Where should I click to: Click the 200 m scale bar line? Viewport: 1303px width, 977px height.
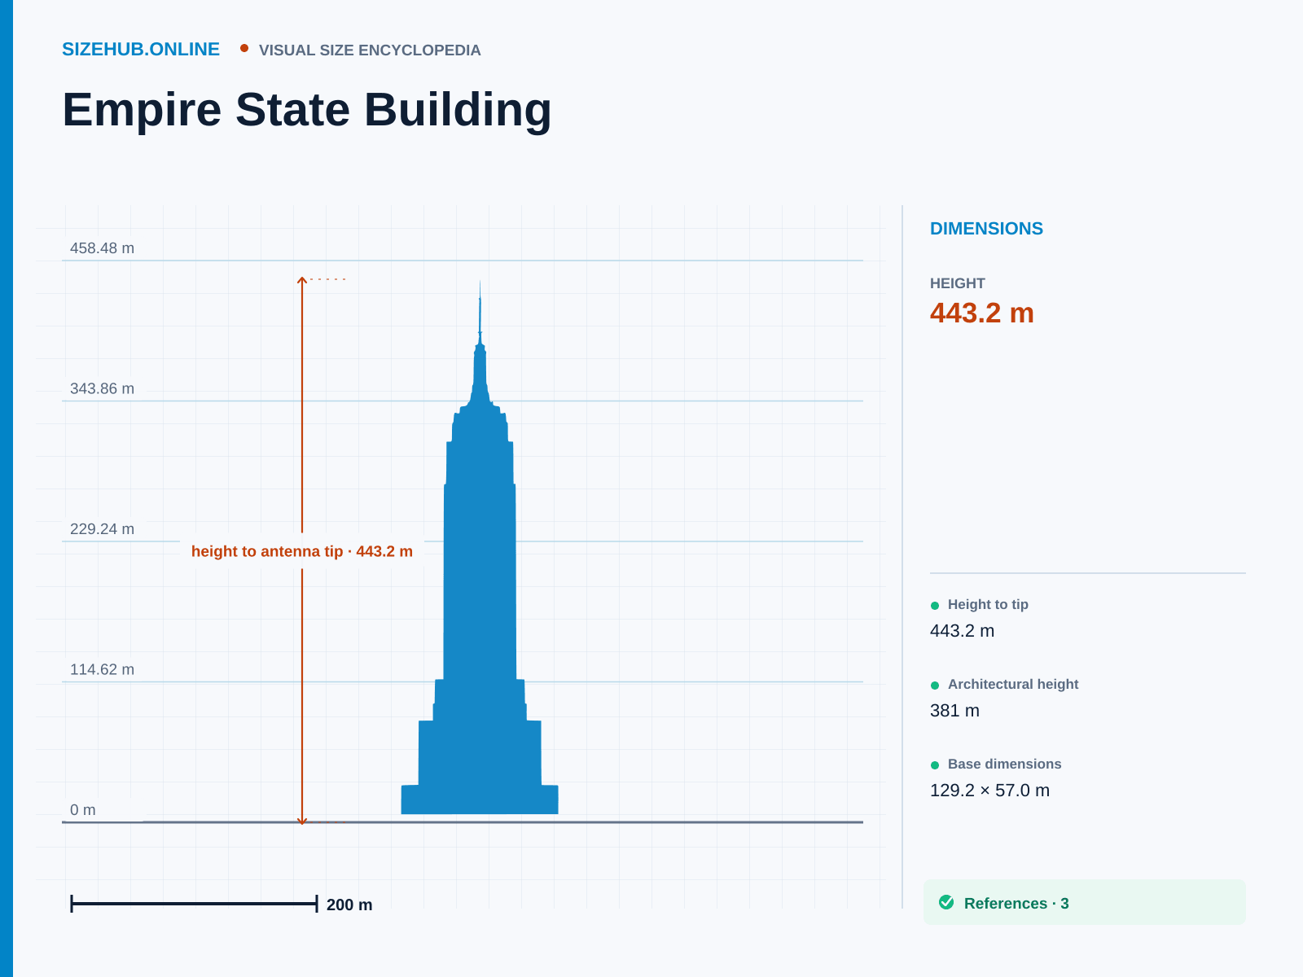pos(194,903)
